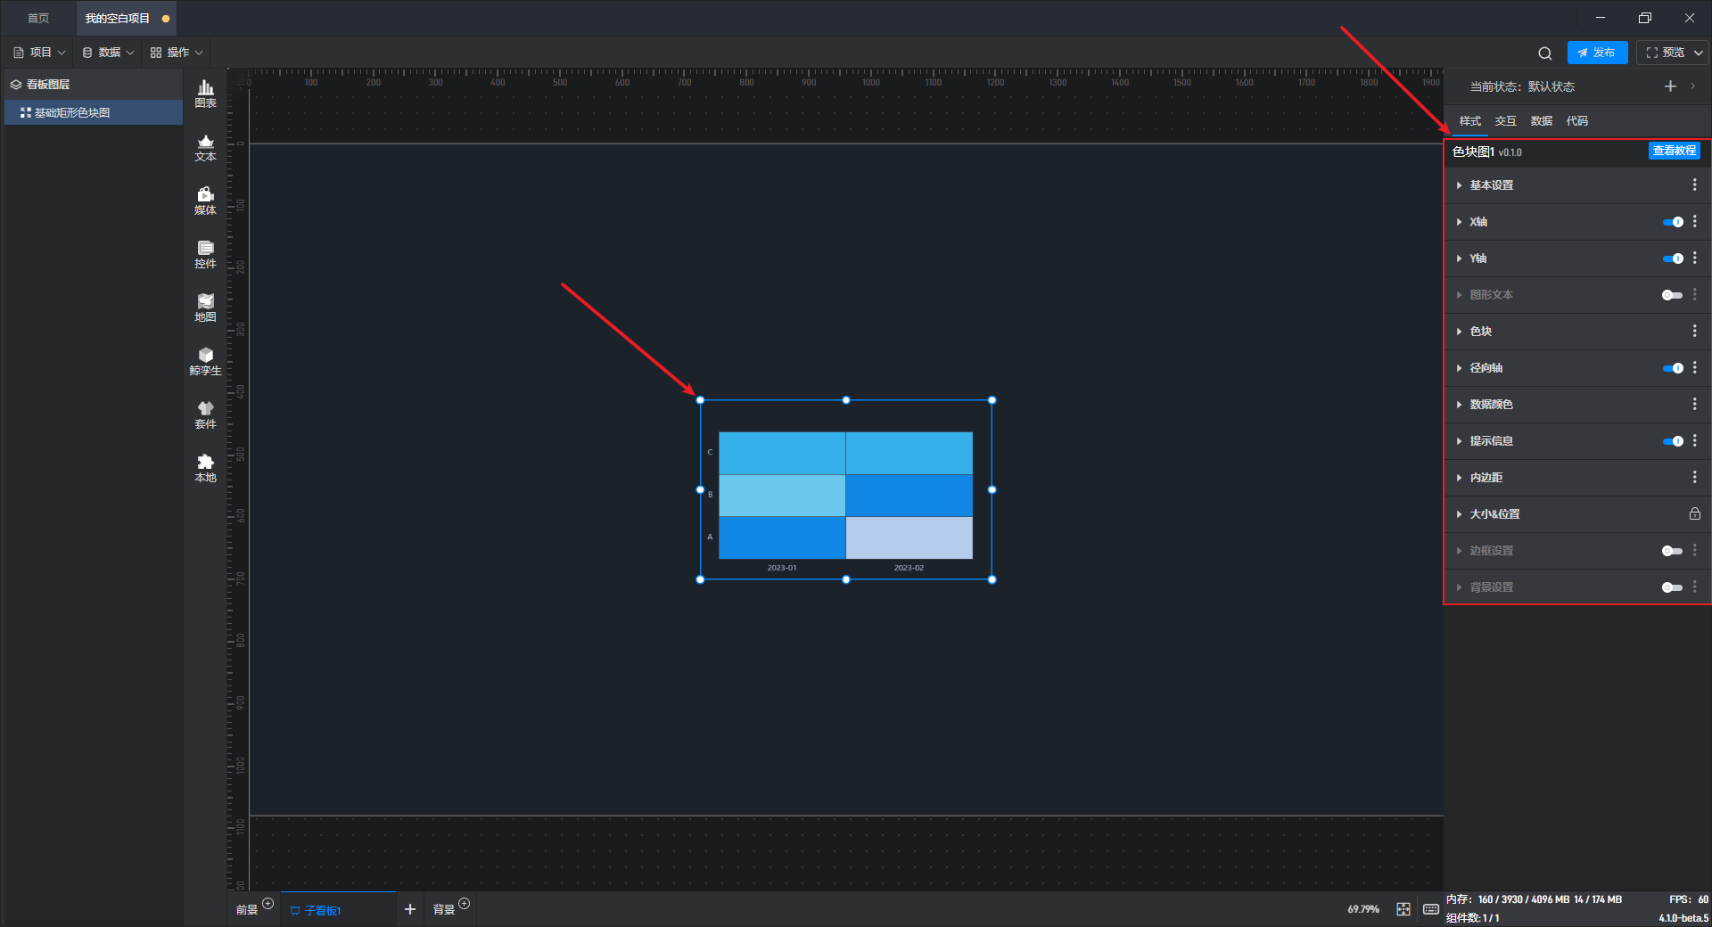1712x927 pixels.
Task: Click the fit-to-screen icon in status bar
Action: click(1403, 909)
